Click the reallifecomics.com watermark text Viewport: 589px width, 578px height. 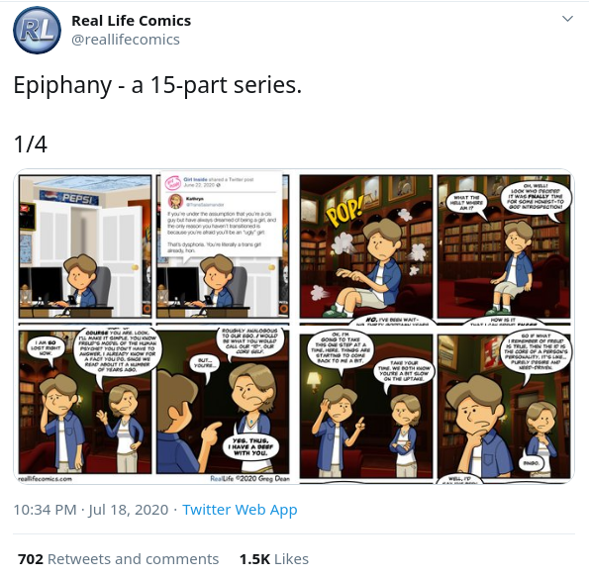46,479
